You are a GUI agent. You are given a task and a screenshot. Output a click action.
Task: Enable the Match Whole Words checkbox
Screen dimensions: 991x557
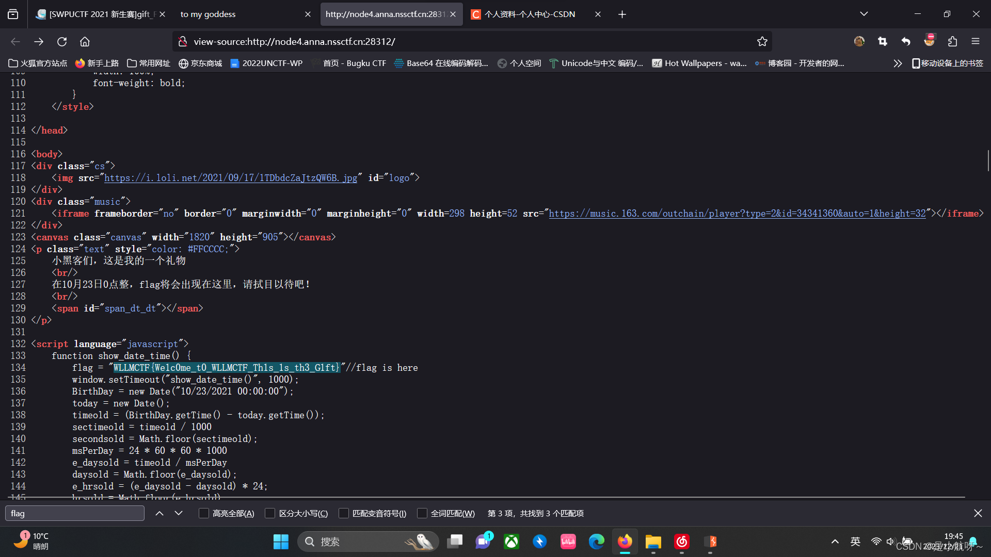422,513
